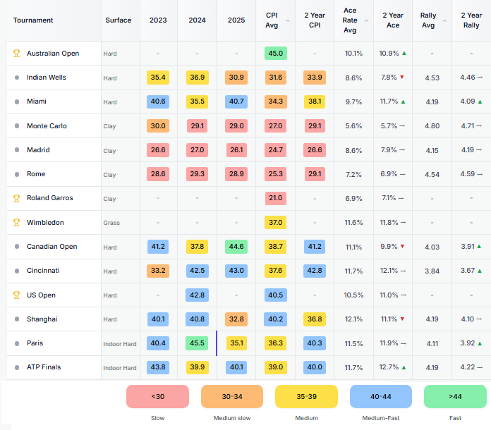Click the grey dot beside Canadian Open
491x430 pixels.
click(17, 246)
